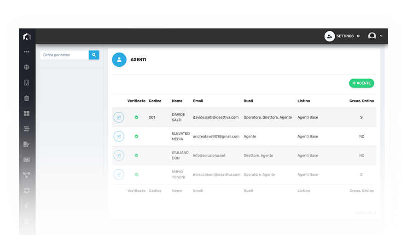Screen dimensions: 407x235
Task: Select the code 001 cell
Action: point(152,118)
